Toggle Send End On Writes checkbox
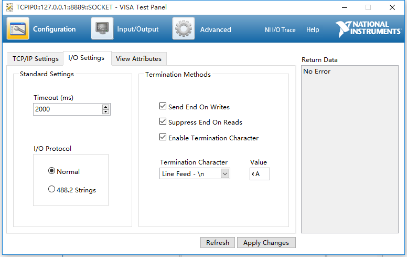 pos(163,106)
